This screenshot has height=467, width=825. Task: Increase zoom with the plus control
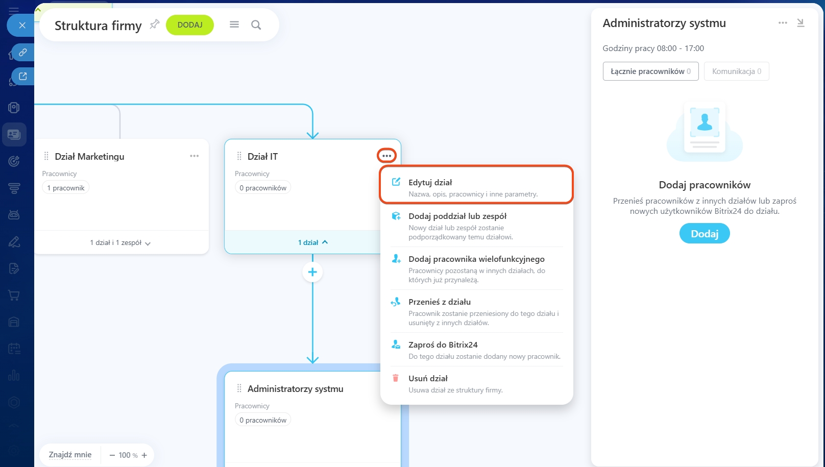point(144,455)
